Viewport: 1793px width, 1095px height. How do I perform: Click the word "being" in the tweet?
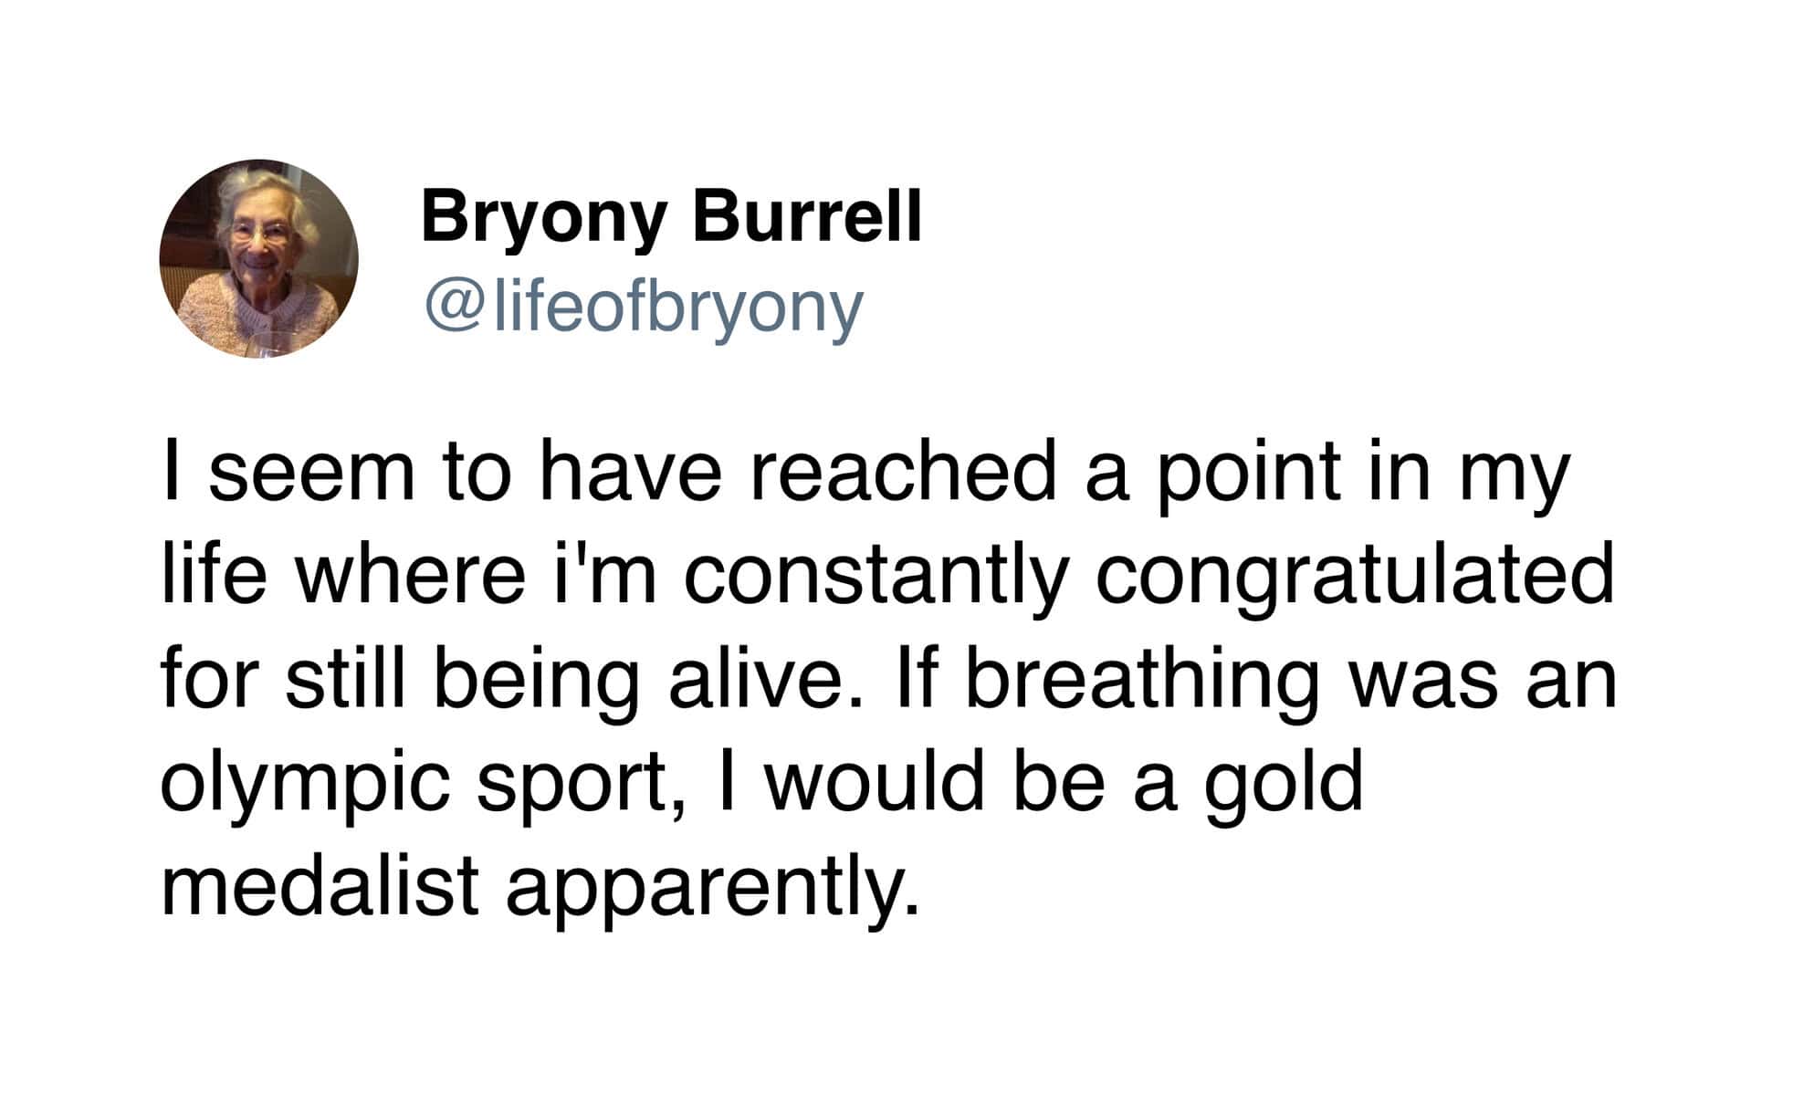click(534, 682)
